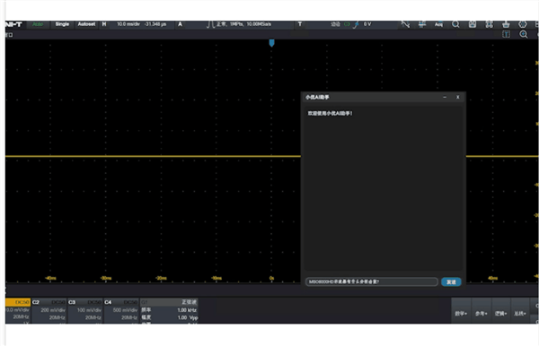Viewport: 539px width, 346px height.
Task: Open the A acquisition settings
Action: pyautogui.click(x=181, y=24)
